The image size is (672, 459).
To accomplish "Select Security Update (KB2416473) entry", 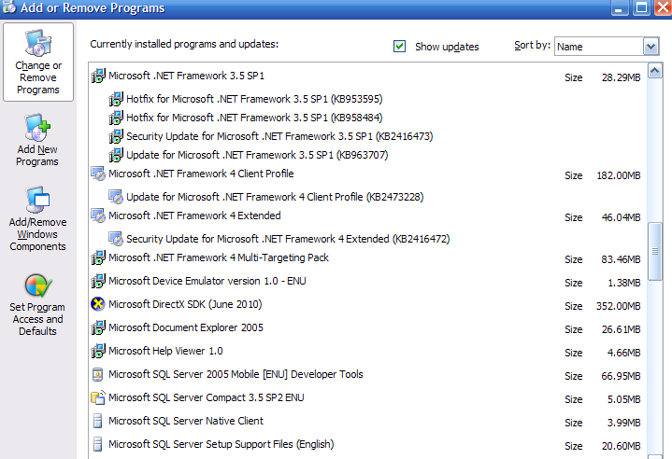I will (279, 136).
